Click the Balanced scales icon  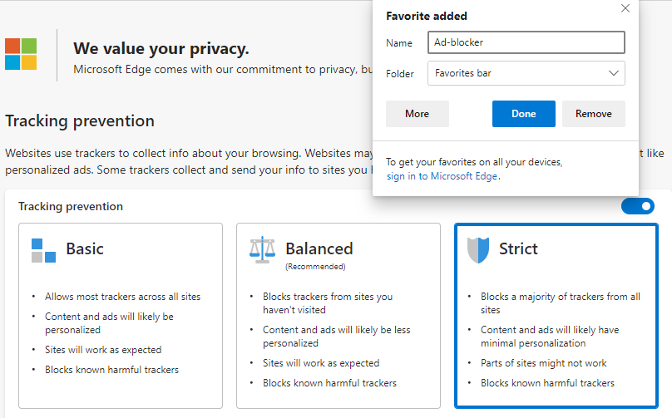pyautogui.click(x=262, y=249)
